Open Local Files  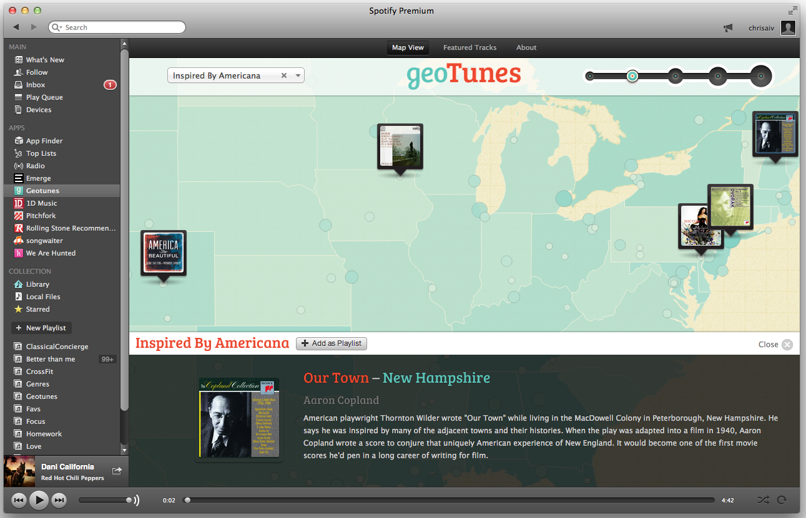43,297
